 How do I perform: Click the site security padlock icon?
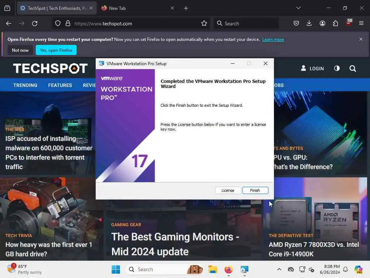coord(68,24)
